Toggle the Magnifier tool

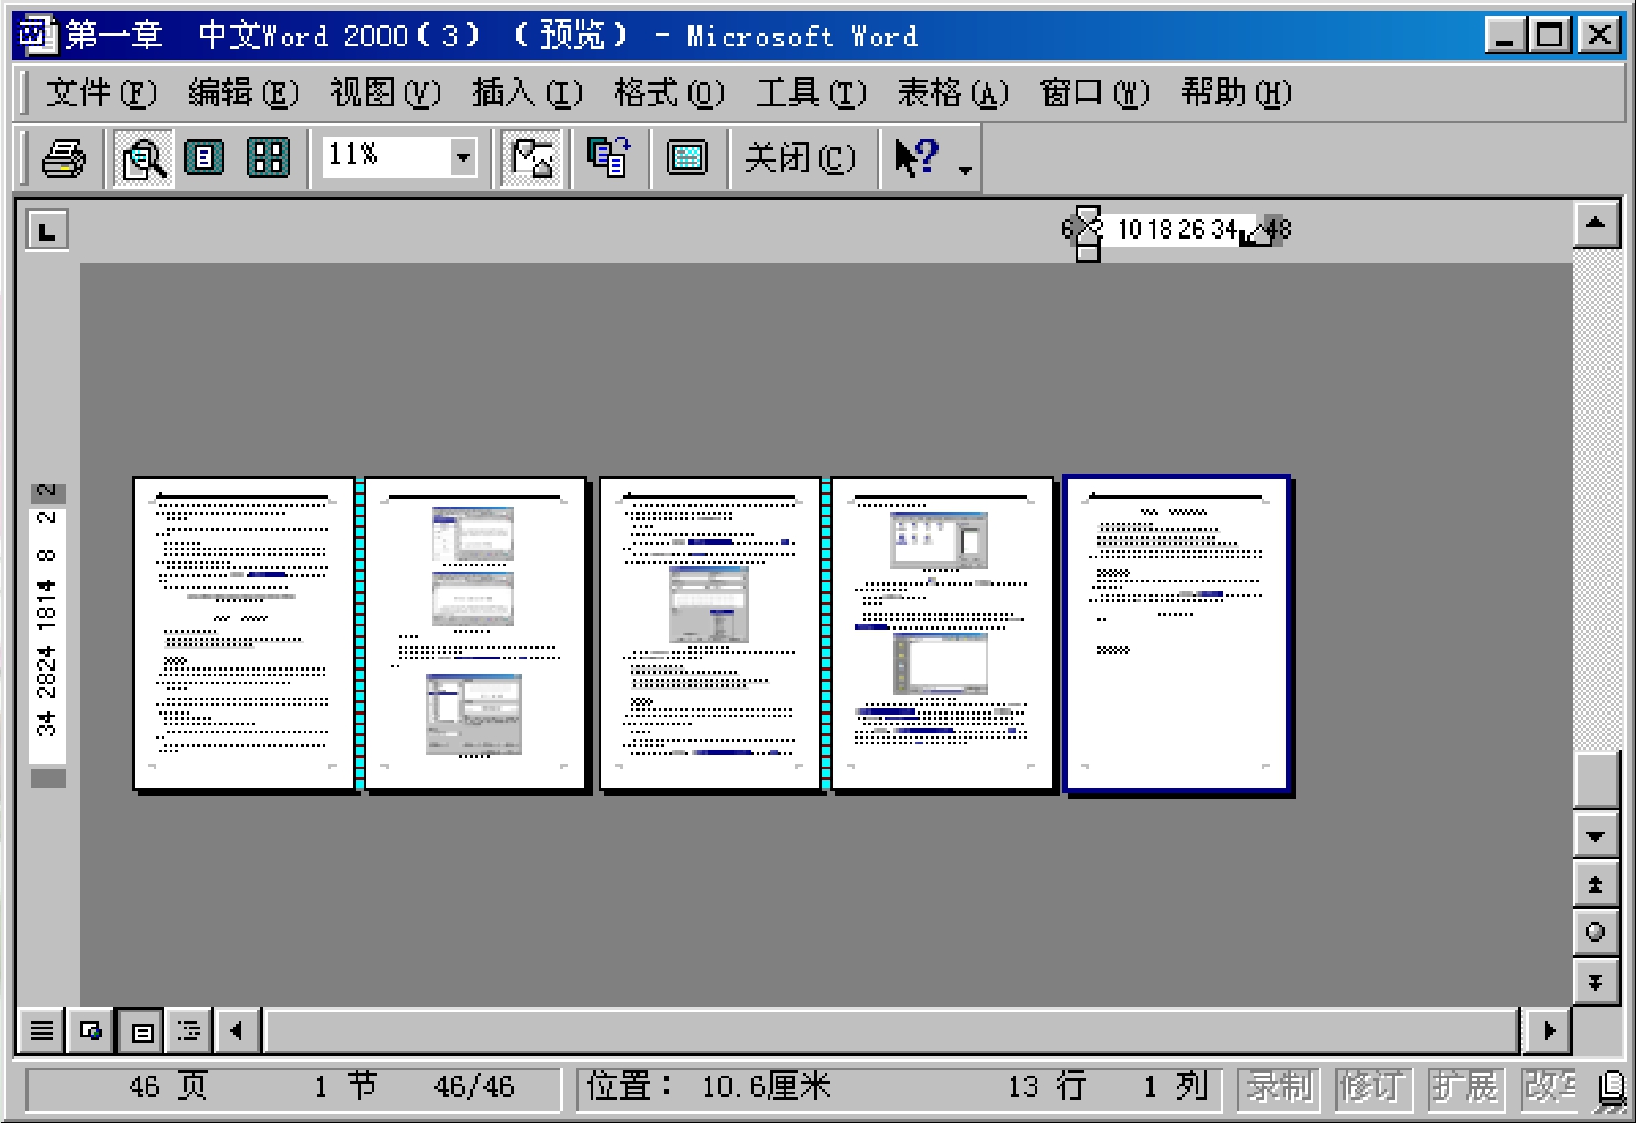143,158
